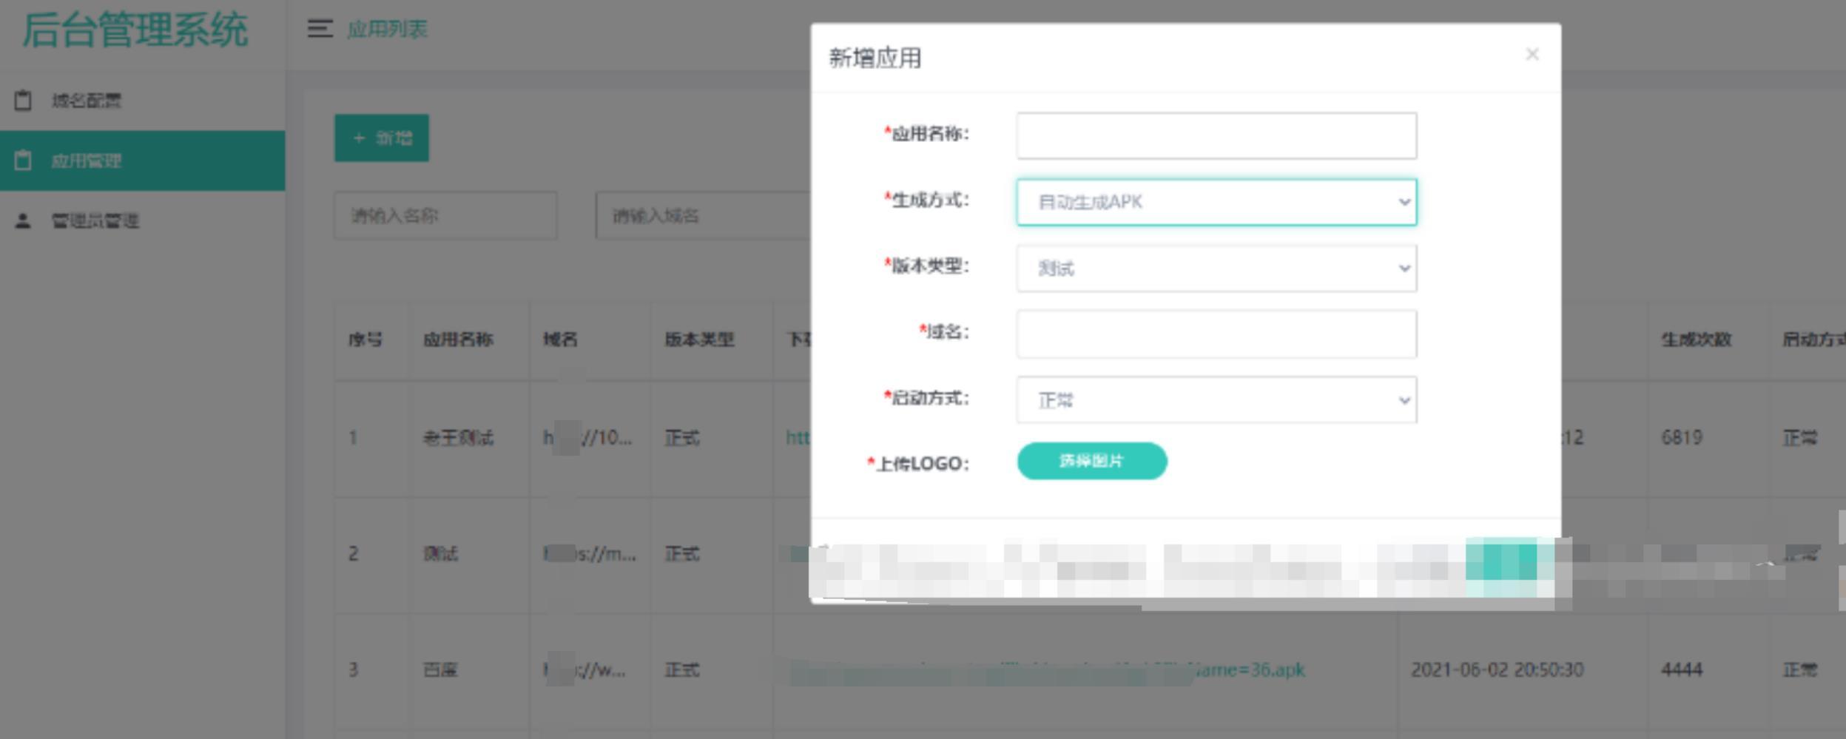The width and height of the screenshot is (1846, 739).
Task: Focus the 请输入域名 search field
Action: (x=703, y=215)
